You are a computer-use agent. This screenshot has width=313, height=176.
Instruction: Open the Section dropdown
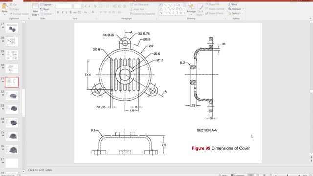[46, 14]
